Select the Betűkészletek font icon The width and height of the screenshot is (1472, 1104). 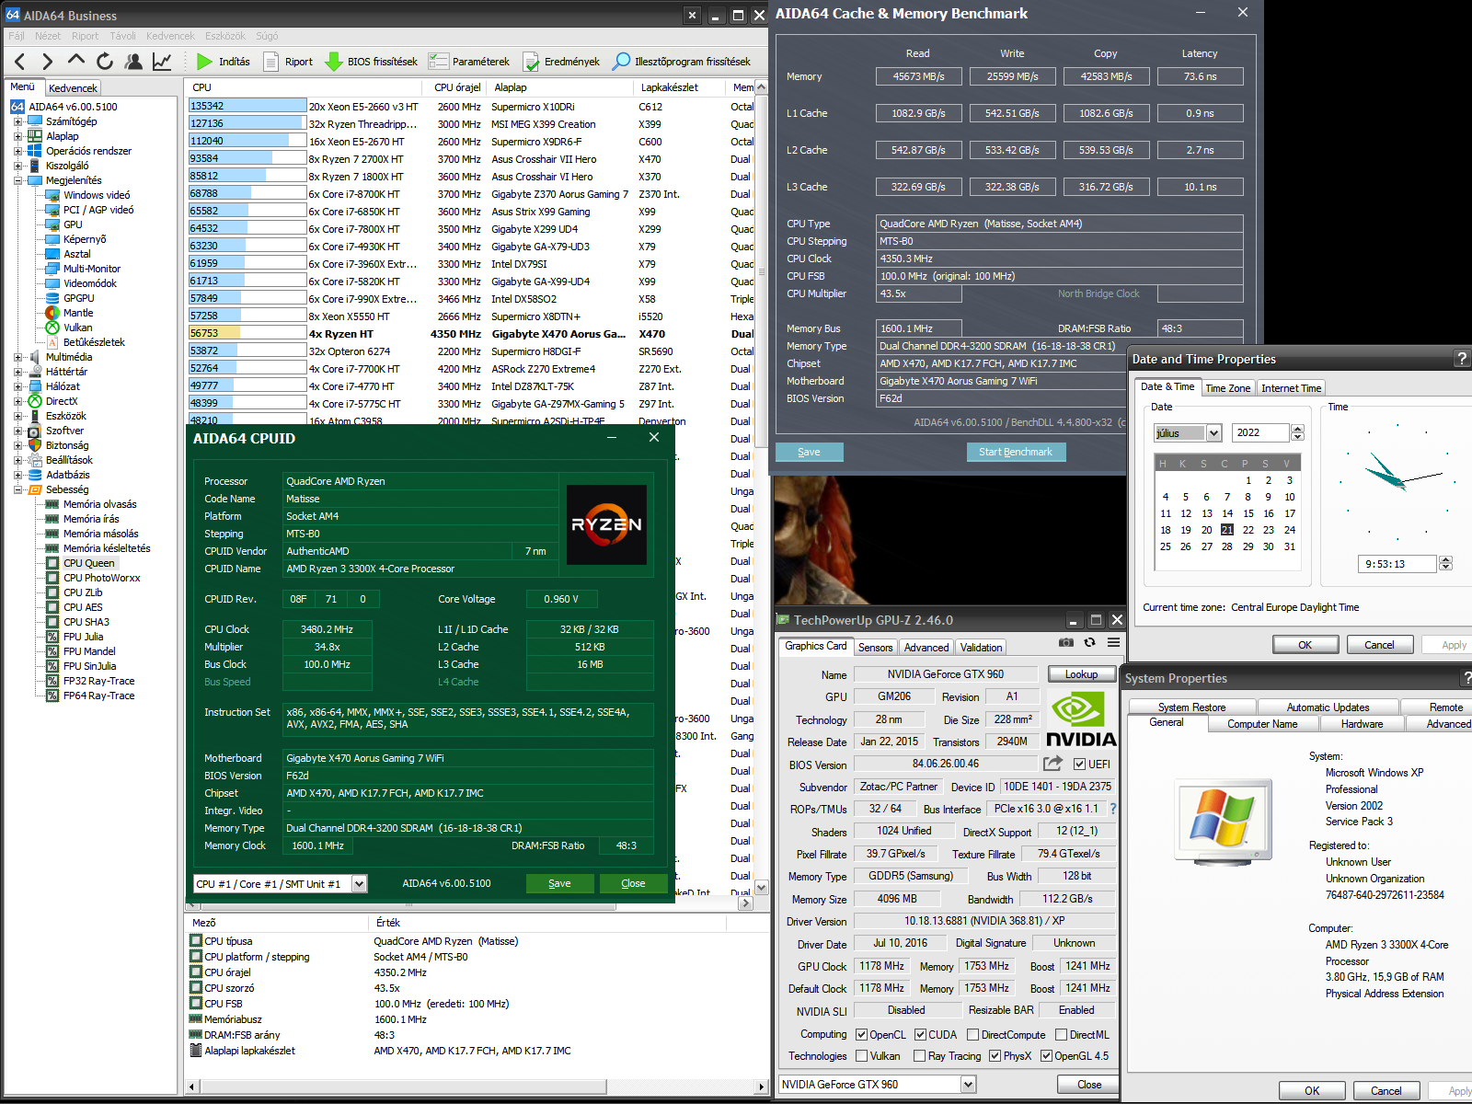click(x=52, y=342)
